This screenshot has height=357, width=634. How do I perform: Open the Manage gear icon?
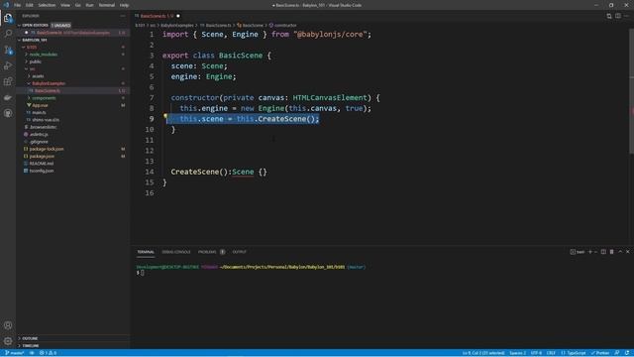click(8, 341)
